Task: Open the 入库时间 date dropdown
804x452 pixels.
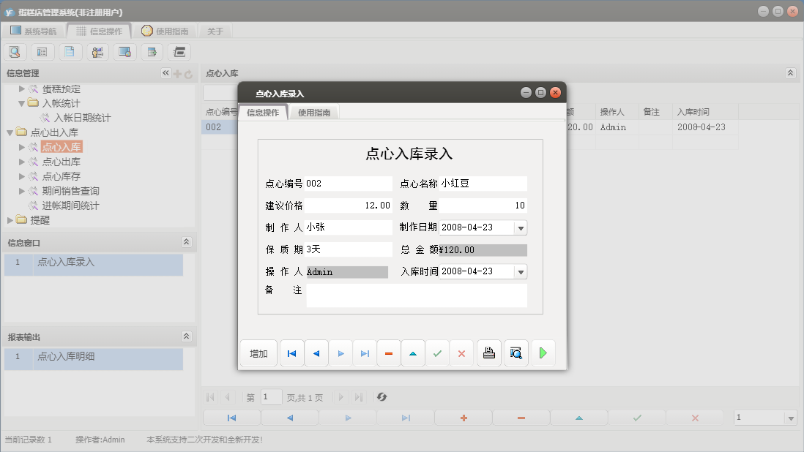Action: tap(521, 271)
